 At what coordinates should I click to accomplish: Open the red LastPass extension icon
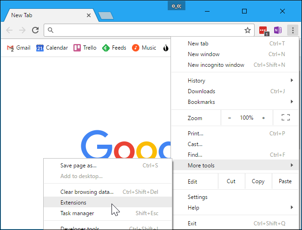tap(263, 30)
